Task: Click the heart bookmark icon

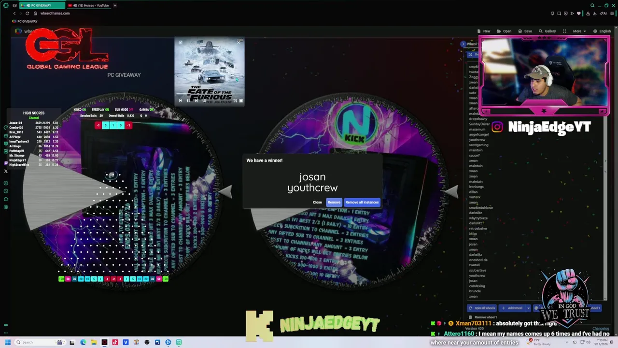Action: [579, 14]
